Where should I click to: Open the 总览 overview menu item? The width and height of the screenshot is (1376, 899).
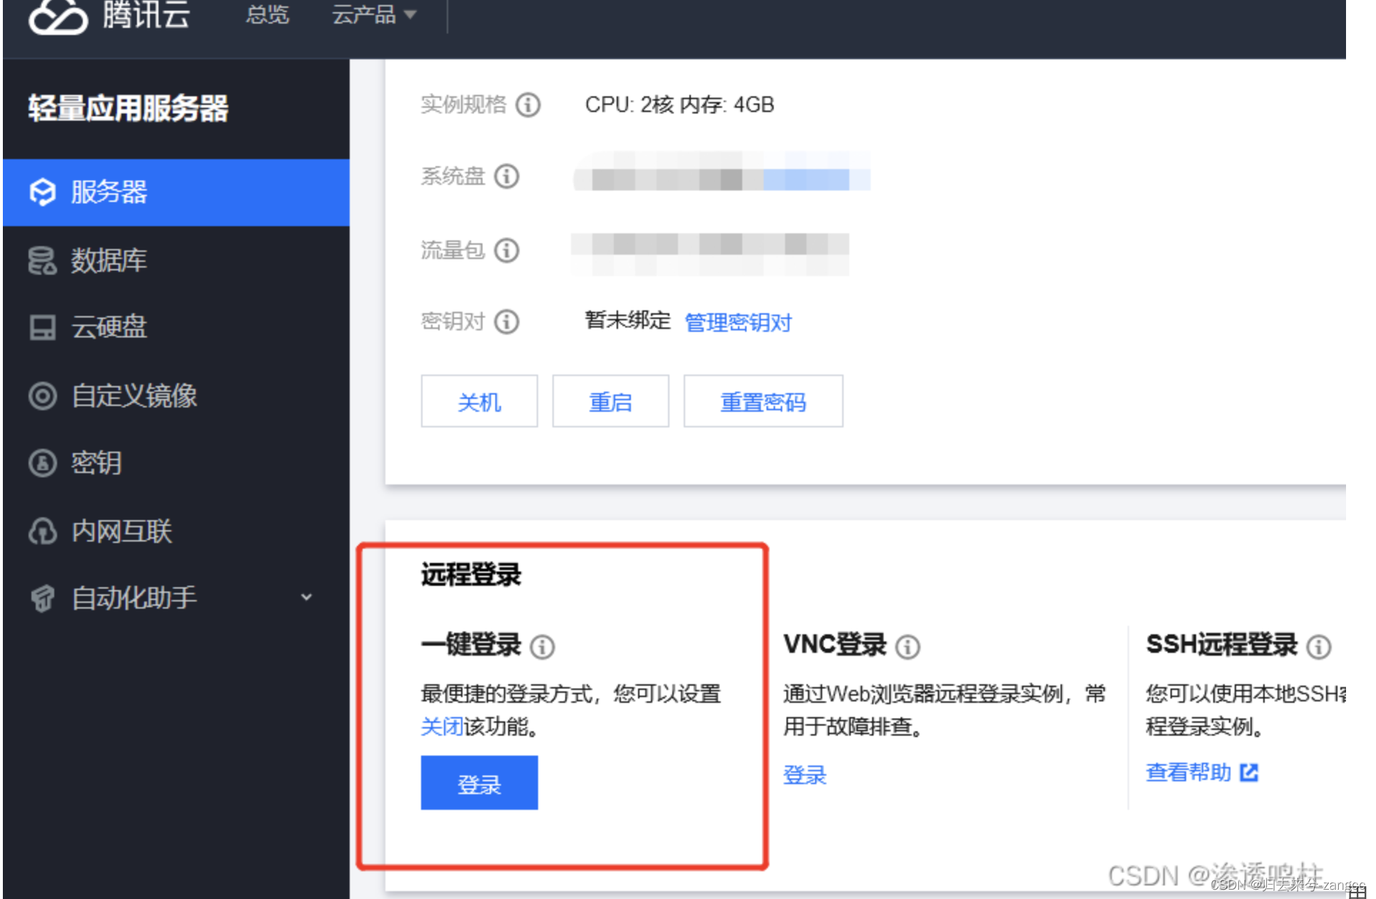(x=267, y=14)
